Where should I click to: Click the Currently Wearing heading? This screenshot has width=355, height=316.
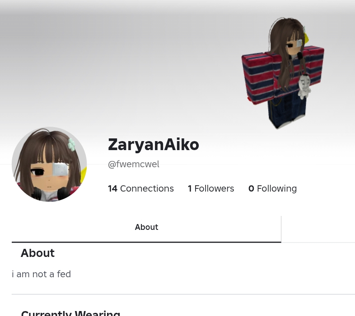click(70, 313)
